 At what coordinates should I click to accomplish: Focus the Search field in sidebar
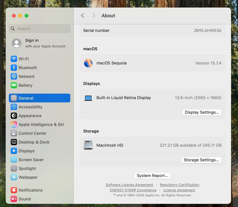(40, 28)
